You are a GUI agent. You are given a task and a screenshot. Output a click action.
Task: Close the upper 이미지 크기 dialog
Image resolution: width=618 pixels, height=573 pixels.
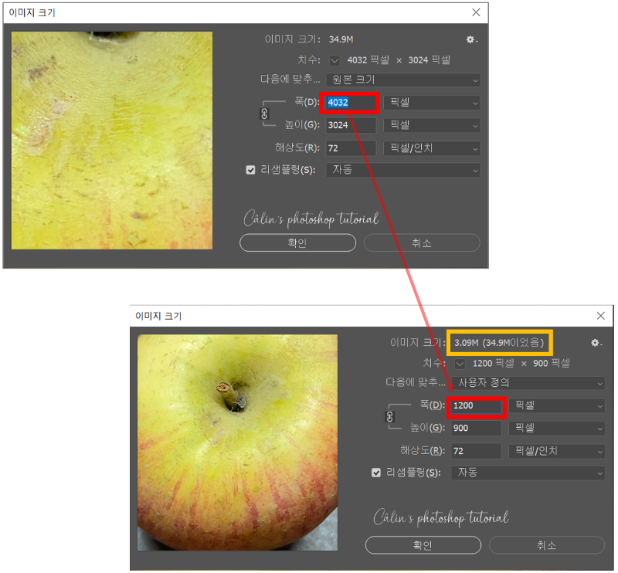(x=476, y=12)
